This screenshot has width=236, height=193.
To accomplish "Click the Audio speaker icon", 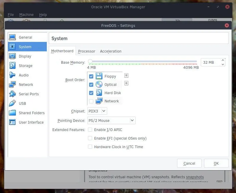I will coord(12,75).
